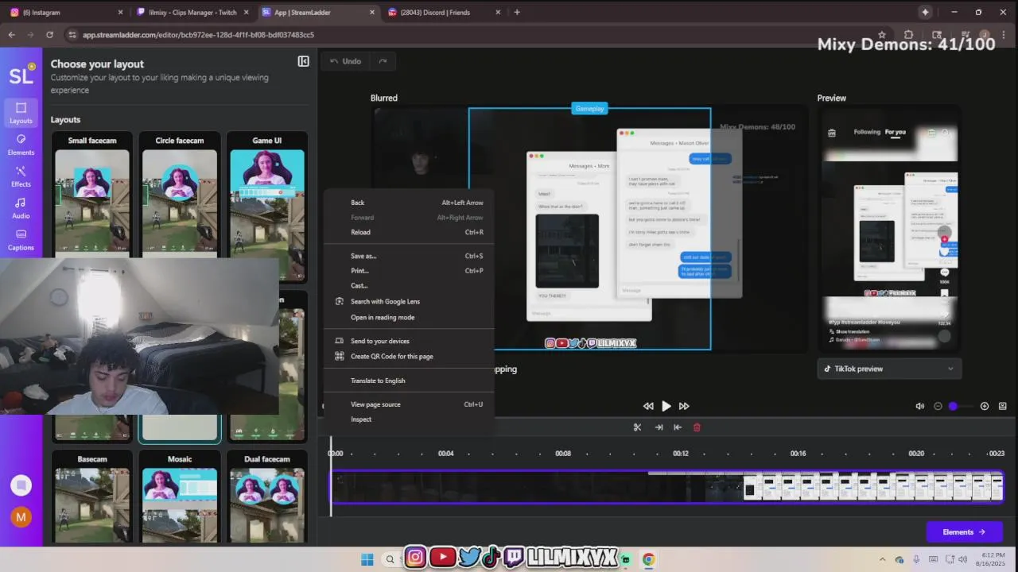
Task: Click the redo arrow button
Action: coord(383,61)
